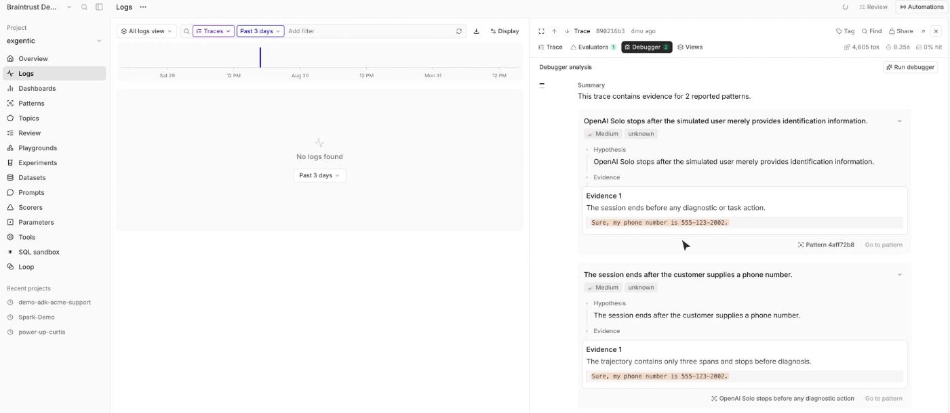Switch to the Evaluators tab
This screenshot has height=413, width=950.
pyautogui.click(x=593, y=47)
